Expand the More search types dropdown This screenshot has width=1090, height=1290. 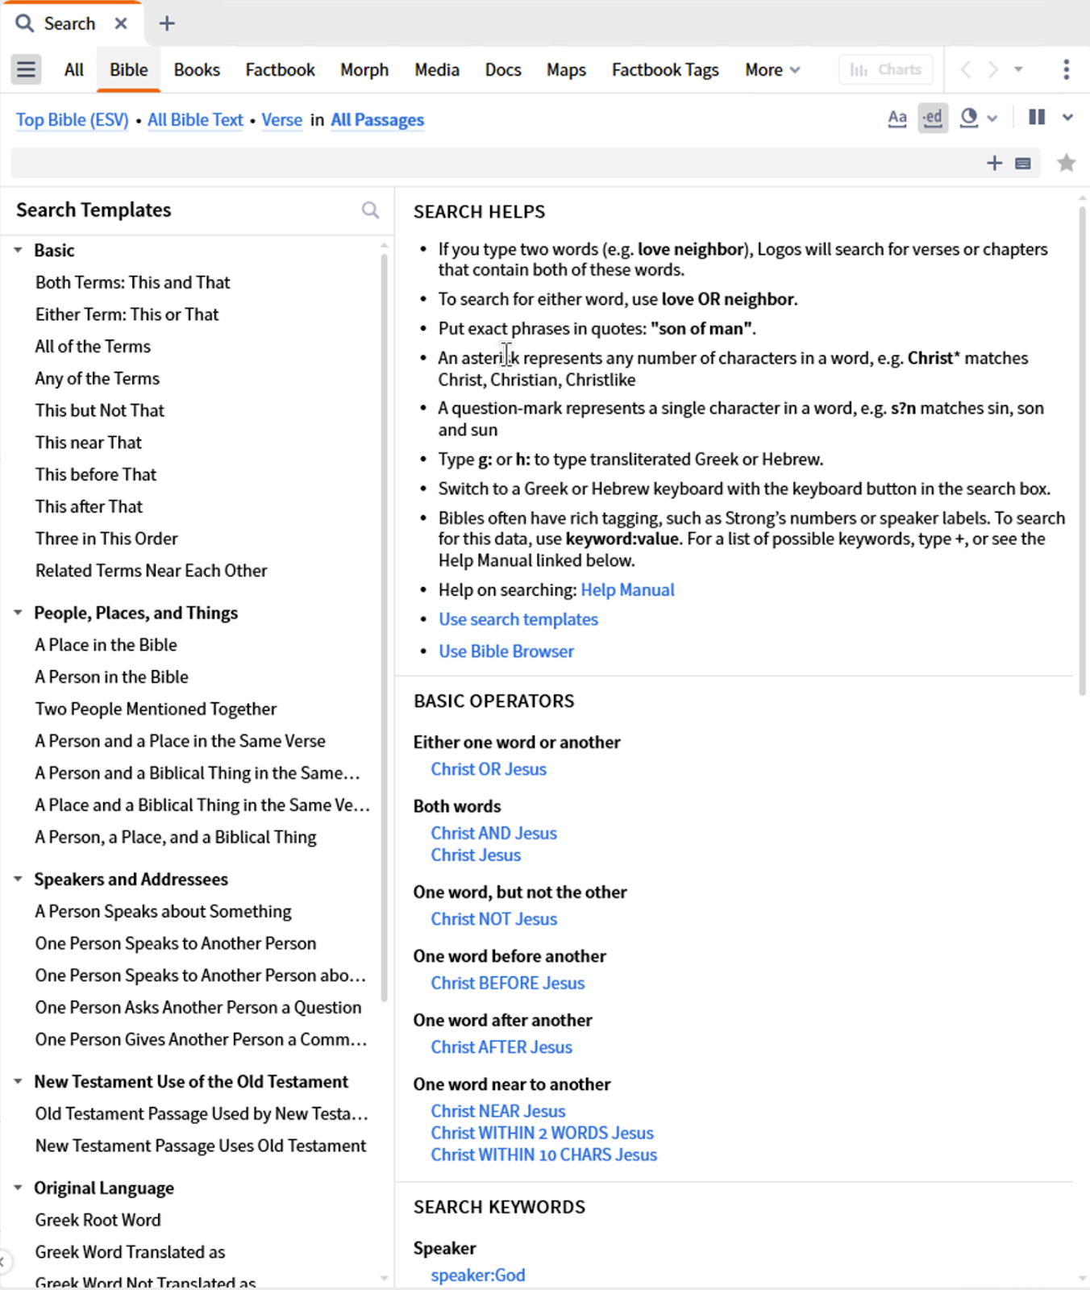(772, 70)
